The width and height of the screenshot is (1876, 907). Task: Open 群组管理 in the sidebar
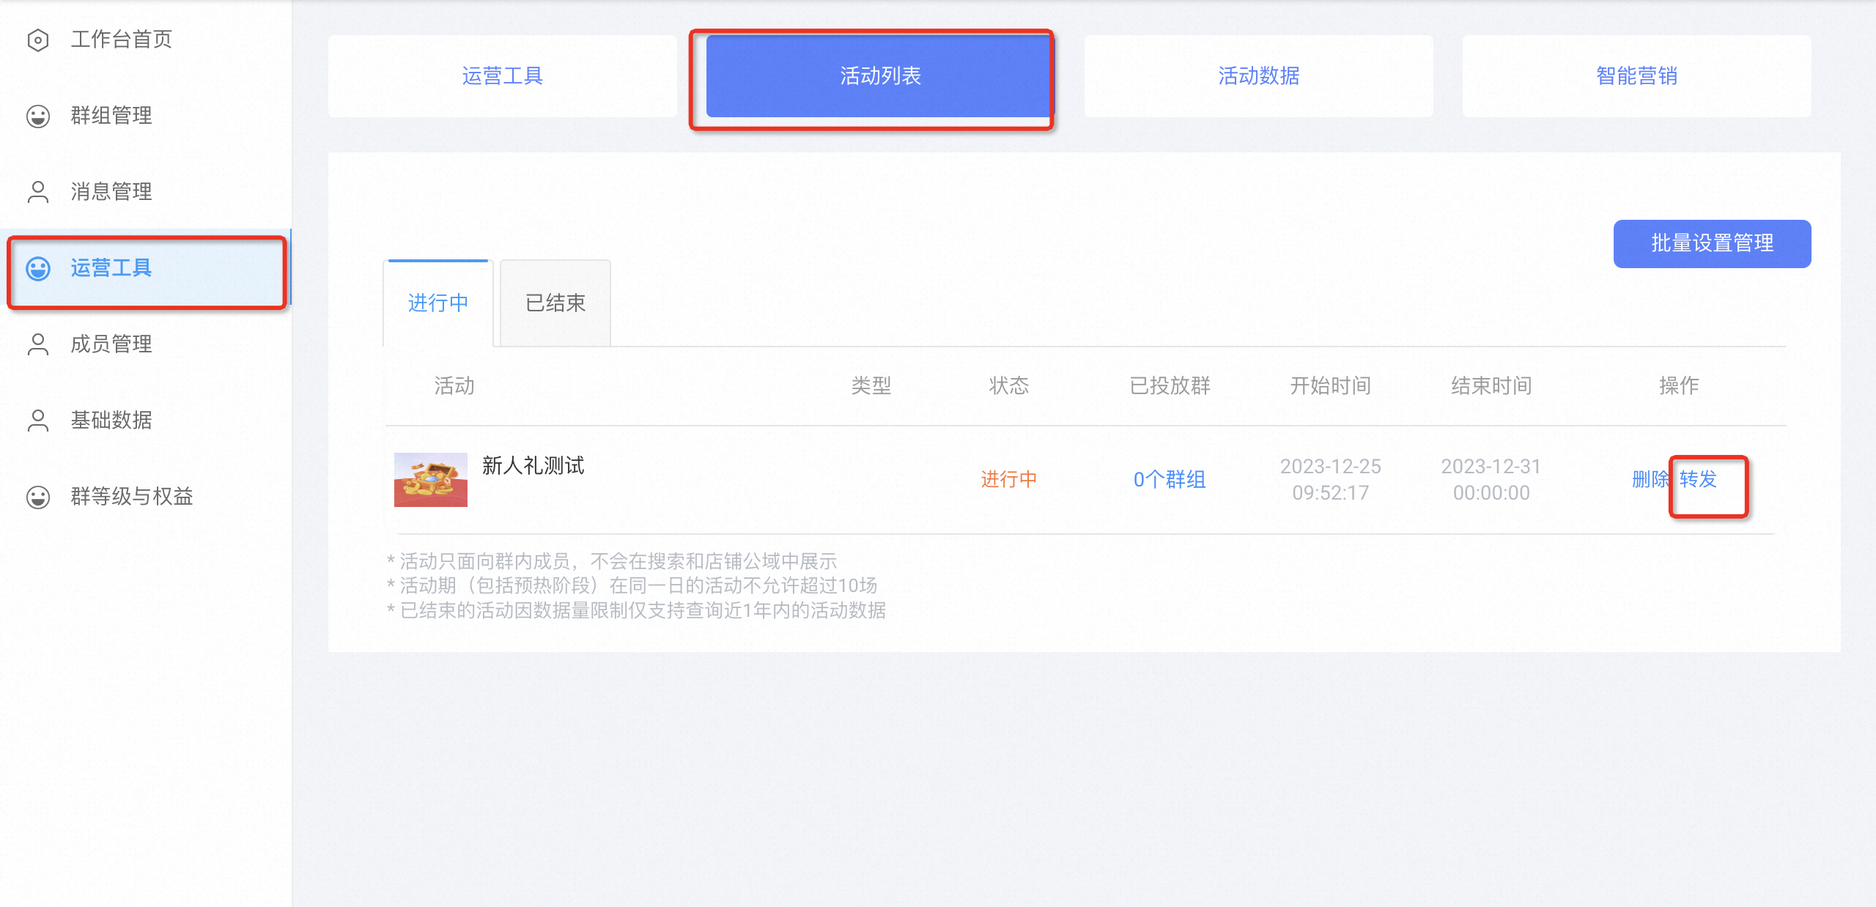147,116
